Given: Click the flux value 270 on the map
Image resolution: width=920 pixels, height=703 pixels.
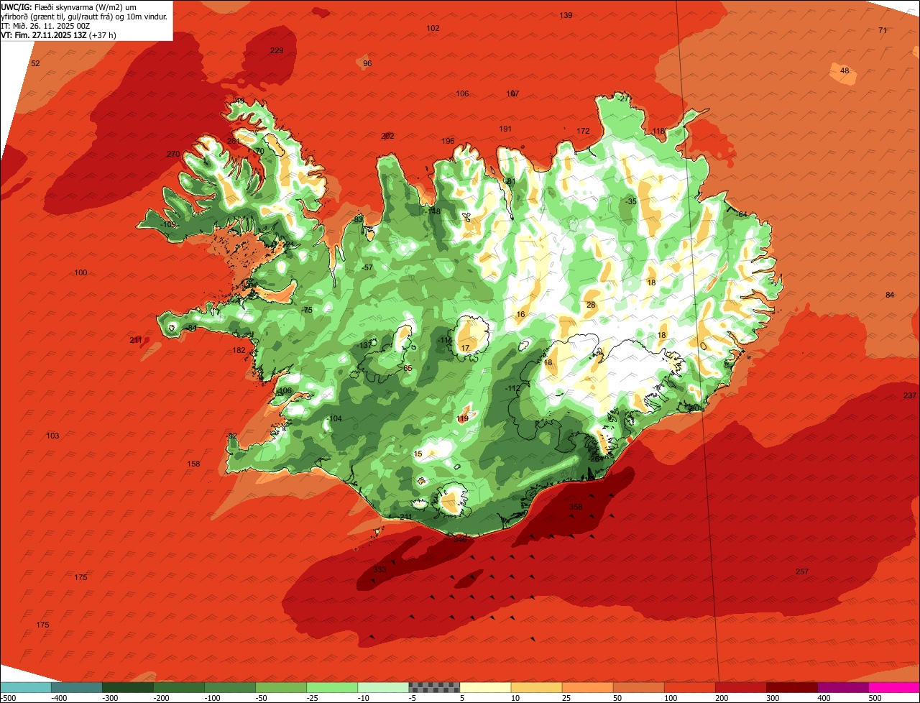Looking at the screenshot, I should pos(173,154).
